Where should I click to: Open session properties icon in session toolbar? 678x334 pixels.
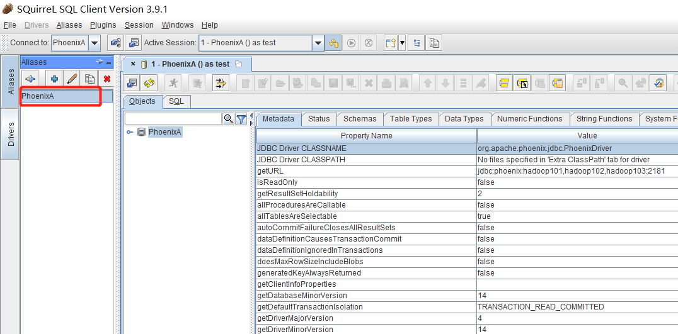tap(132, 83)
